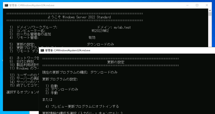Click the scroll up arrow in back window

(210, 10)
